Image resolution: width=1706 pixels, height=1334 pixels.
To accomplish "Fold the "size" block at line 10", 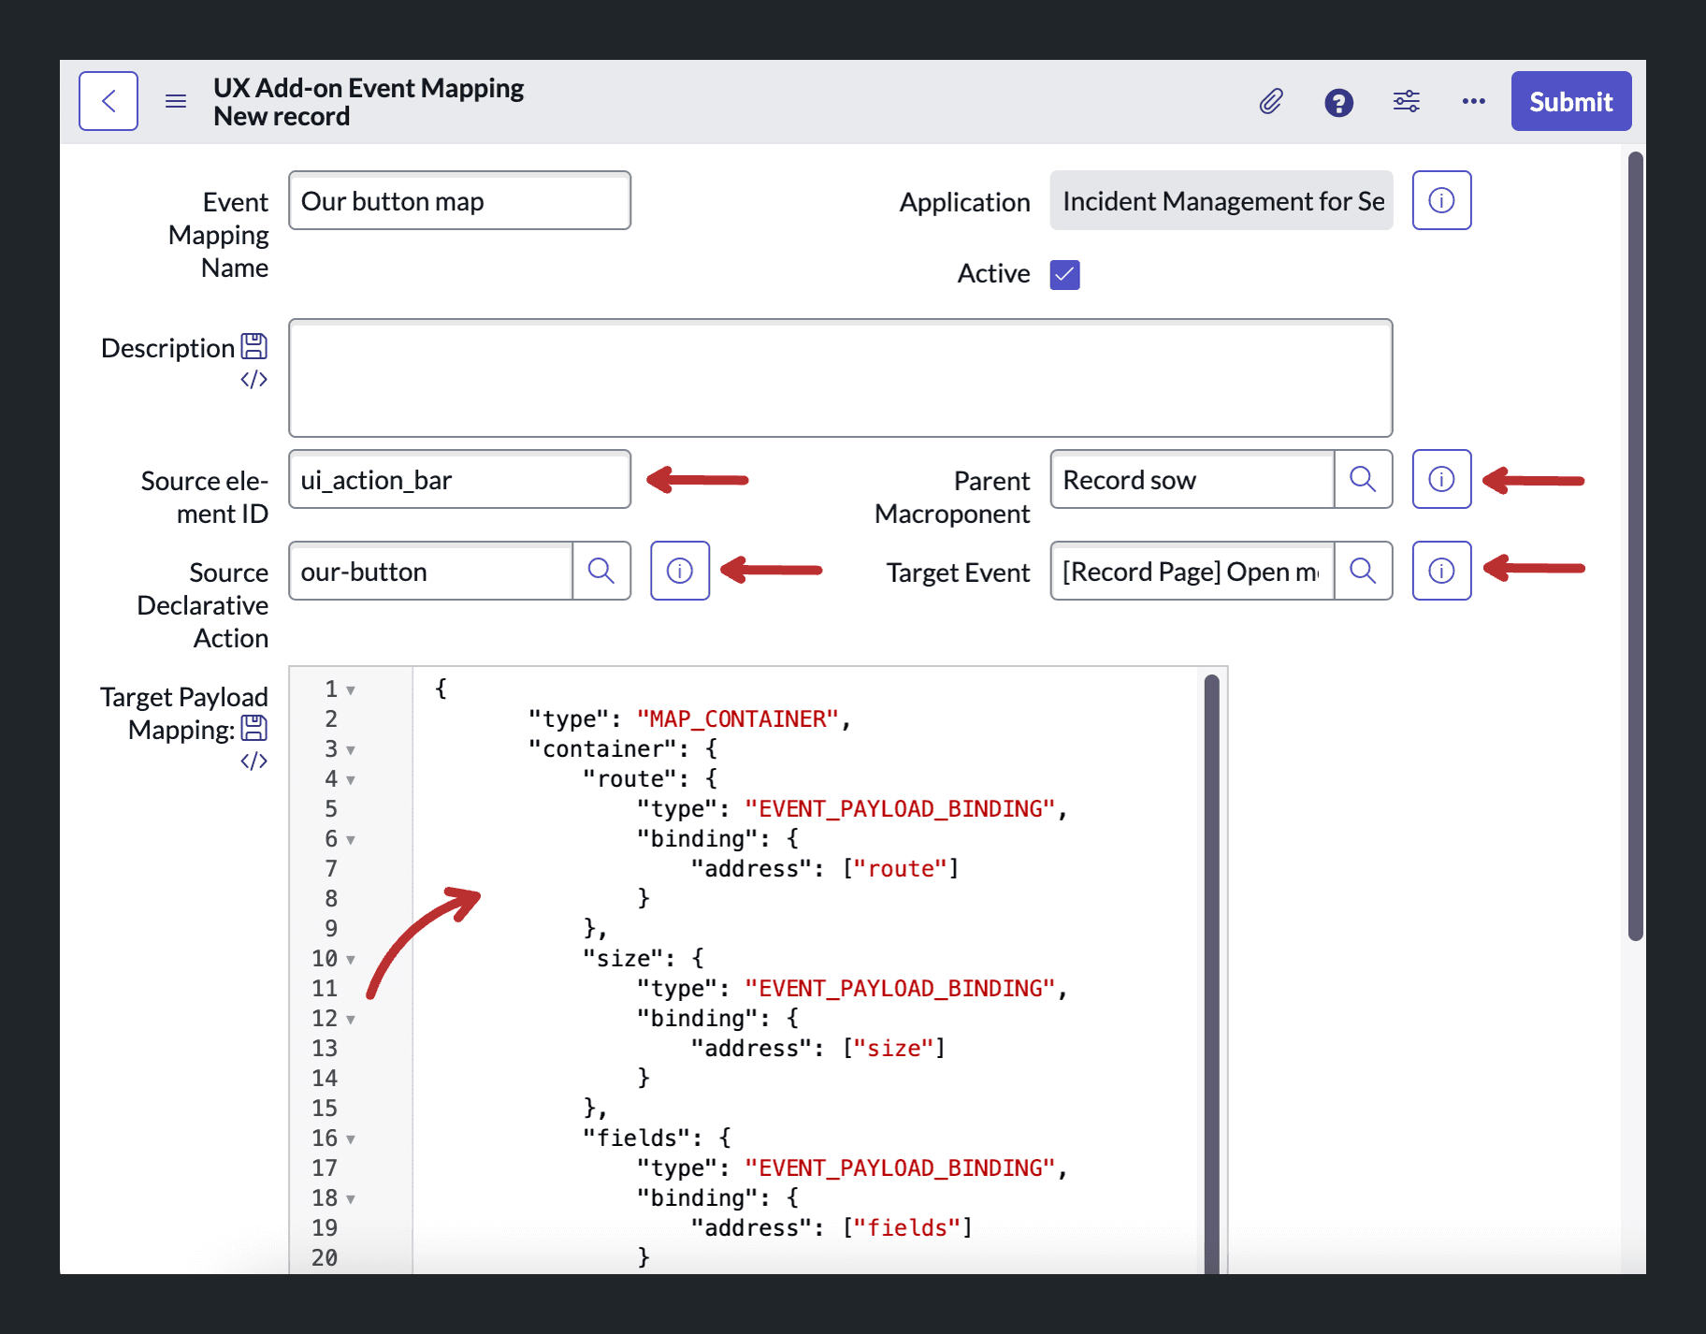I will (351, 960).
